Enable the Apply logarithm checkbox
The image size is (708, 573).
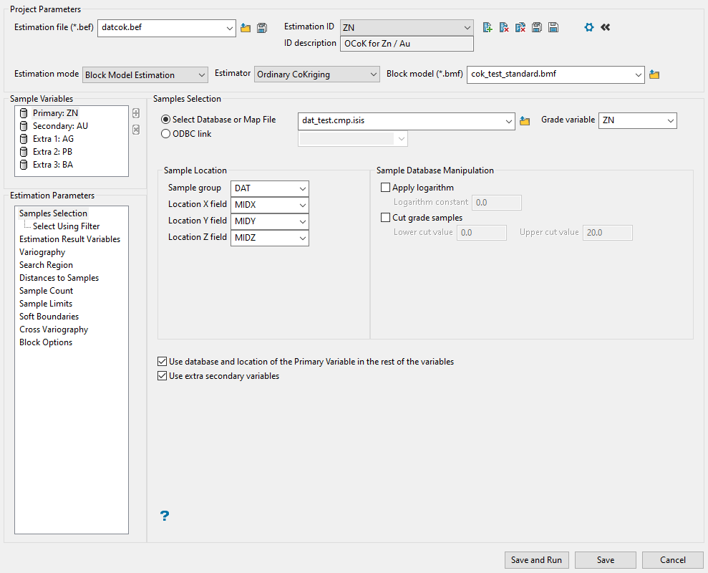[x=386, y=188]
